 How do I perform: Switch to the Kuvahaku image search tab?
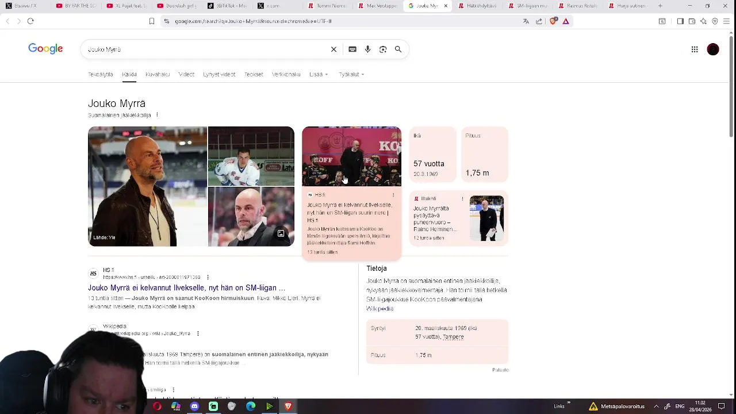coord(158,74)
